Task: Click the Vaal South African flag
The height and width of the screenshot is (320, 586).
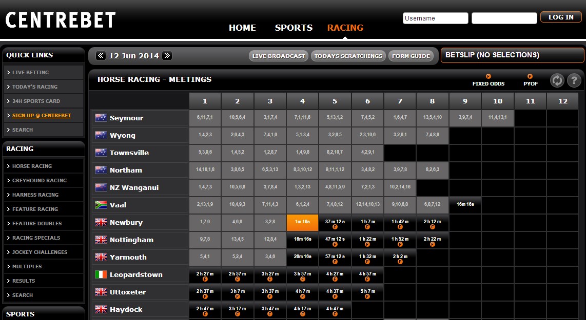Action: [101, 205]
